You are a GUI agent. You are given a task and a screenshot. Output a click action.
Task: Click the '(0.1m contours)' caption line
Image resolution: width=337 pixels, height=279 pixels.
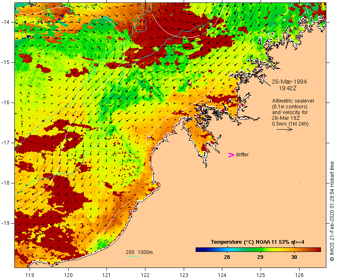(x=290, y=107)
